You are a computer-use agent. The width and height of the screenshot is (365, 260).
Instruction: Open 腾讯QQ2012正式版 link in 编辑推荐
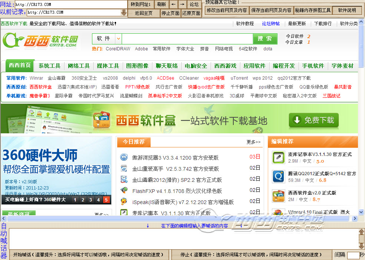(322, 174)
